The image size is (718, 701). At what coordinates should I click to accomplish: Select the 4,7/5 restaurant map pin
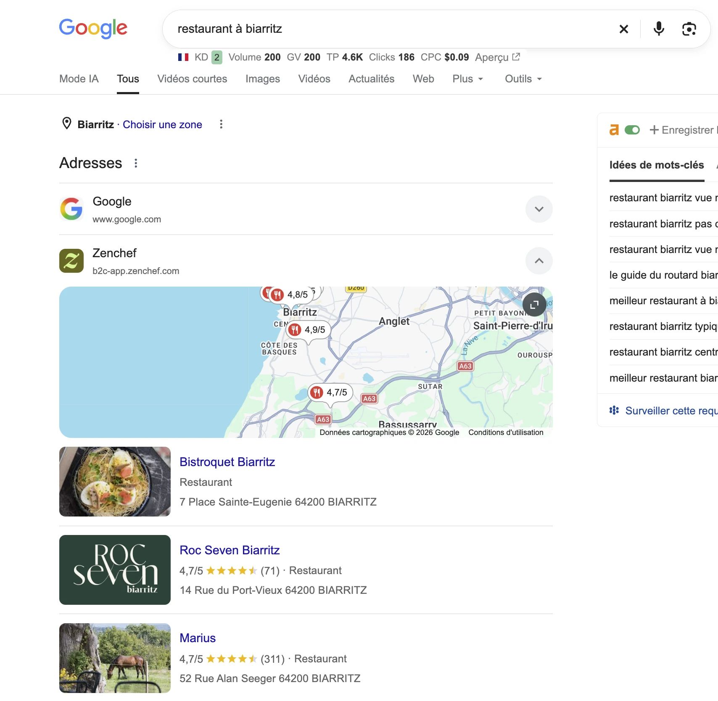pos(331,393)
